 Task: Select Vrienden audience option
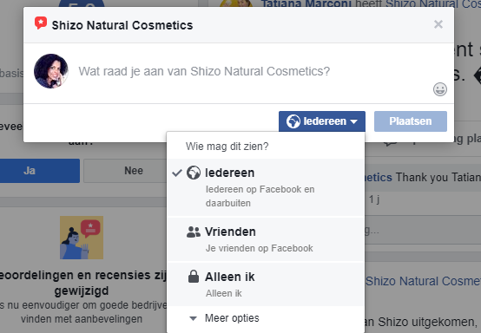[x=266, y=239]
